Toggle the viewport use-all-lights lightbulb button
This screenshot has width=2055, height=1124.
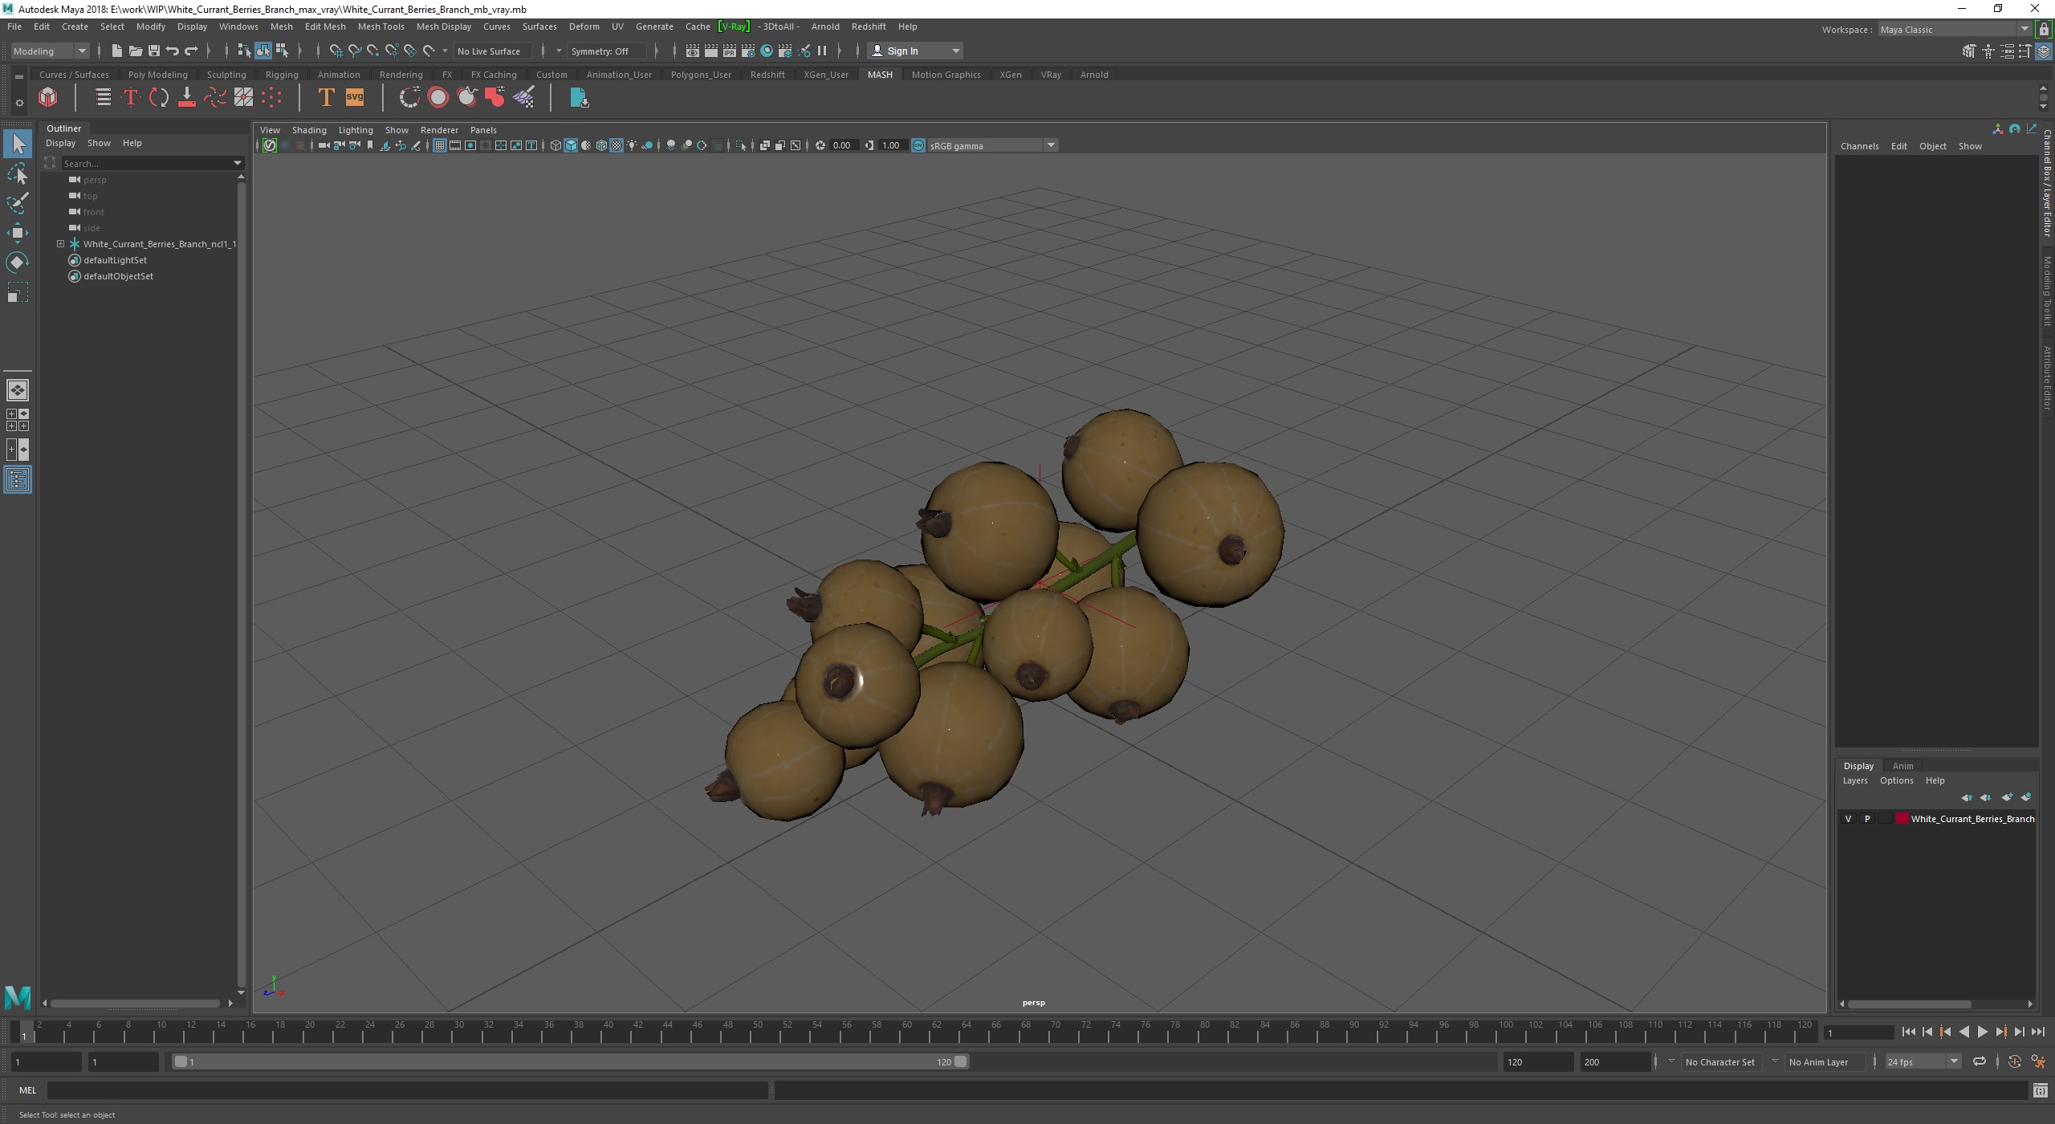pyautogui.click(x=633, y=145)
